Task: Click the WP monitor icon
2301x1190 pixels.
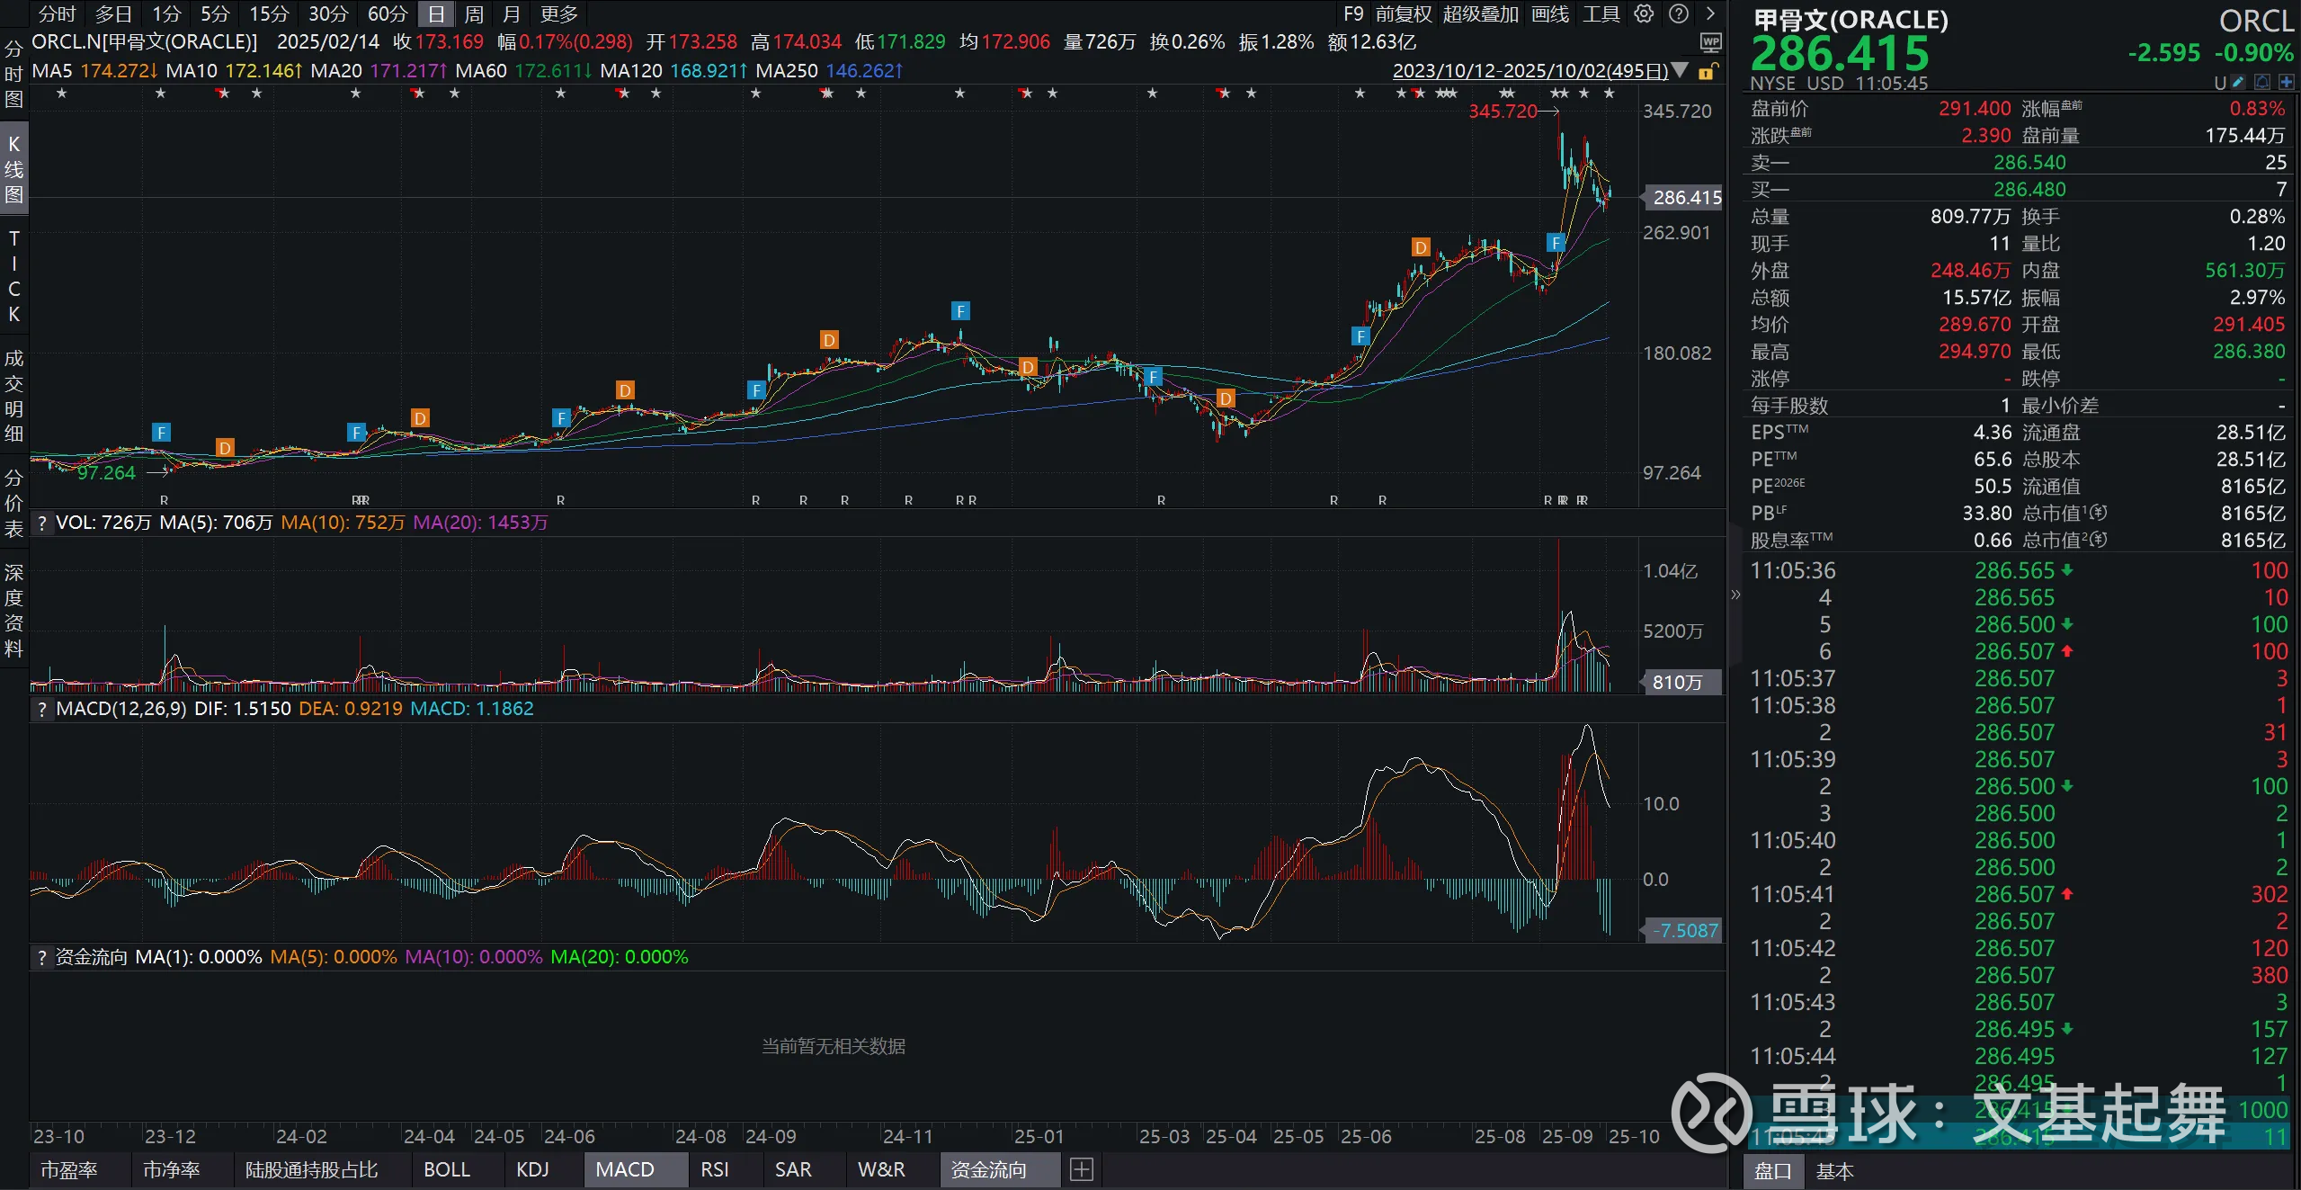Action: (x=1710, y=41)
